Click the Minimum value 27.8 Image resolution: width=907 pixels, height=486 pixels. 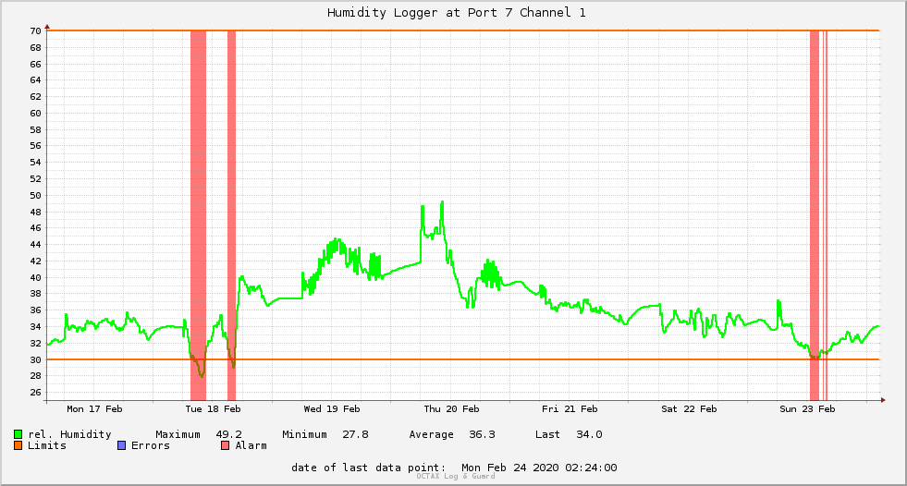point(355,434)
